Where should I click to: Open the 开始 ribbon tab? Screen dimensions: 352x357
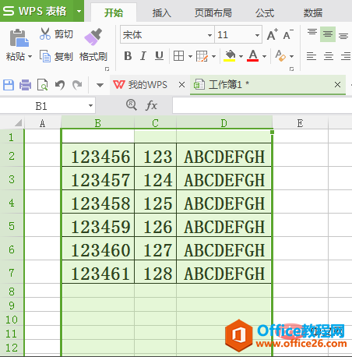coord(114,12)
